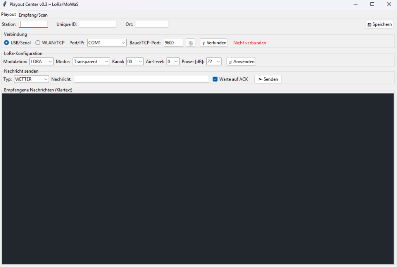
Task: Open the Power [dB] dropdown
Action: (214, 62)
